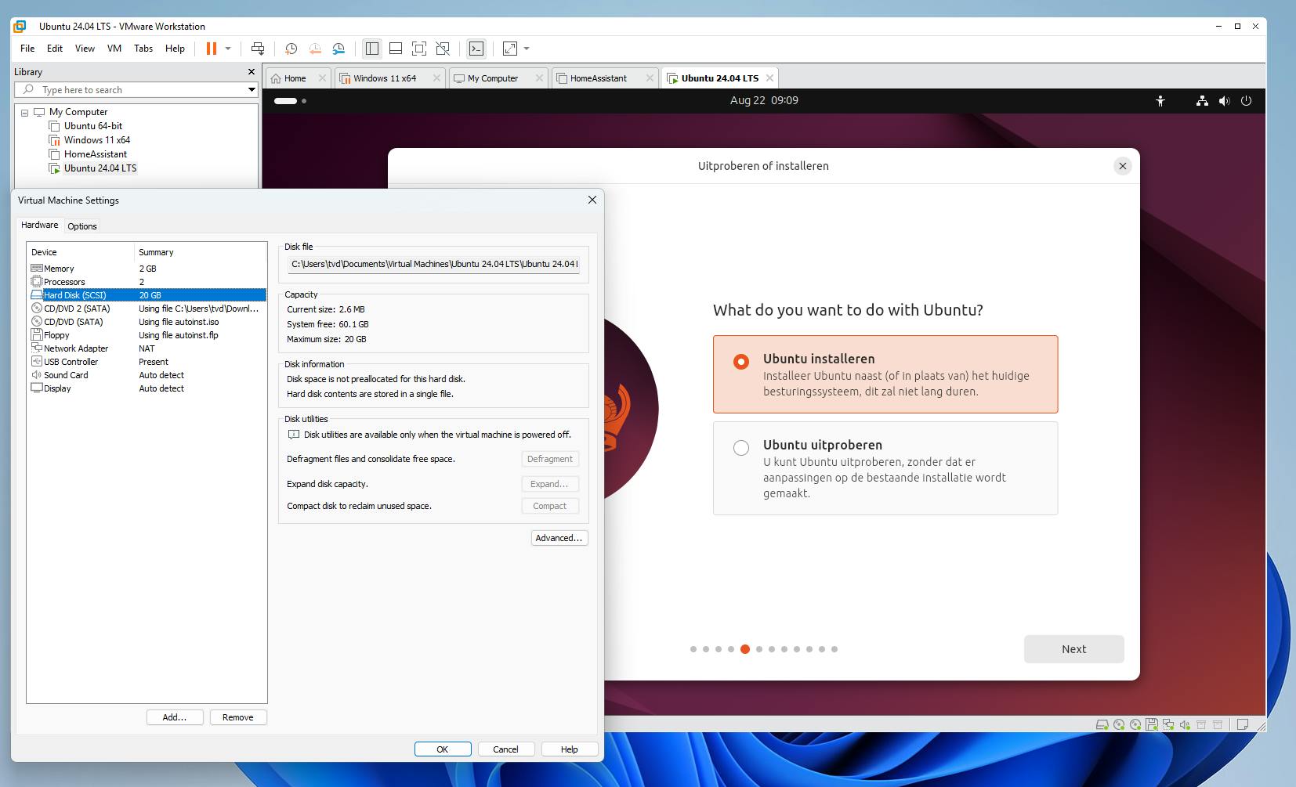The image size is (1296, 787).
Task: Switch to the Home tab
Action: click(295, 78)
